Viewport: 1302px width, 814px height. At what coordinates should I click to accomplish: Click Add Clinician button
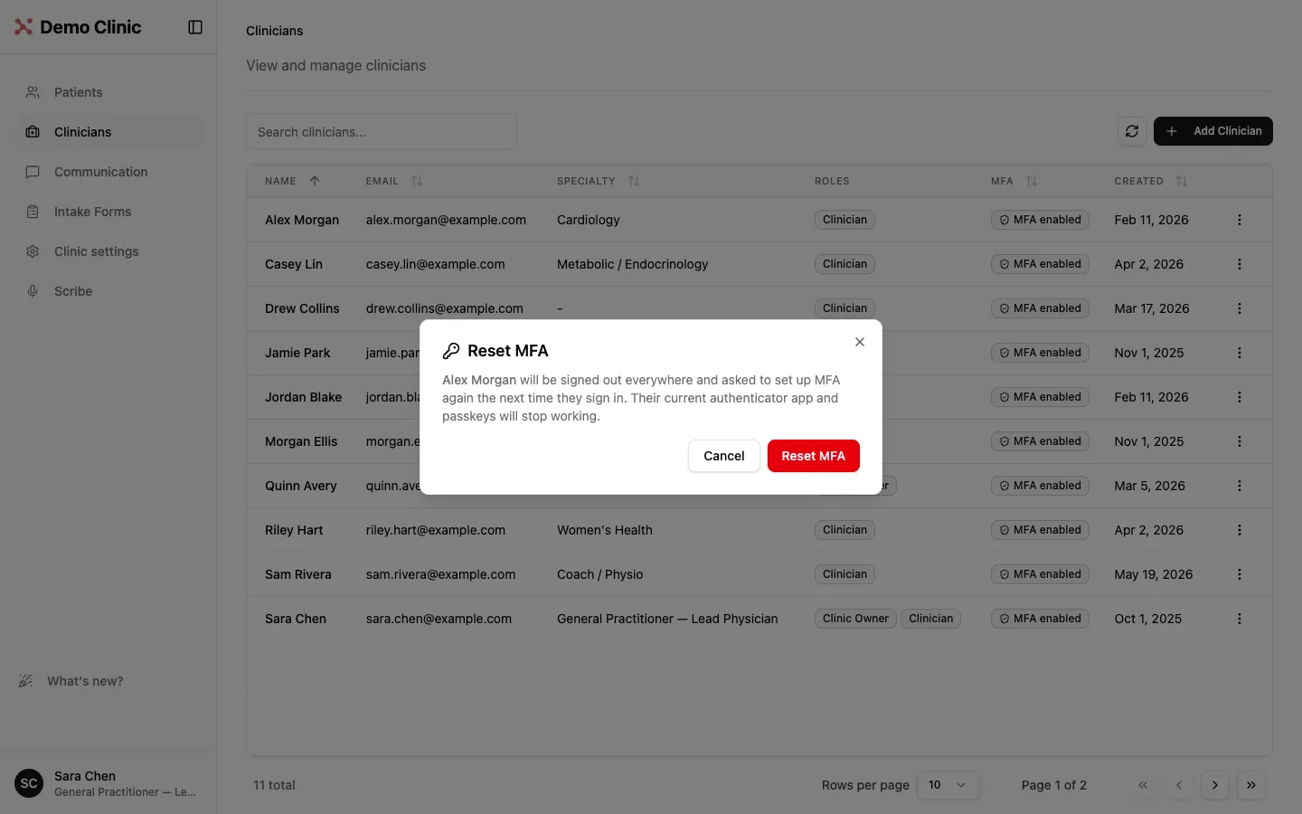click(x=1213, y=131)
